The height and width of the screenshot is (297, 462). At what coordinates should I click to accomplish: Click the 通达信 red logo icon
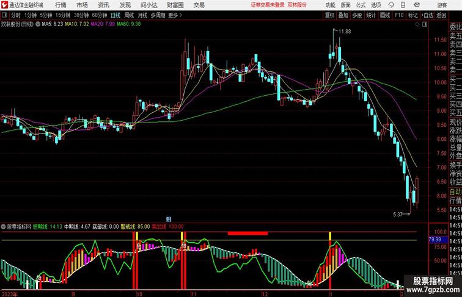click(x=4, y=4)
